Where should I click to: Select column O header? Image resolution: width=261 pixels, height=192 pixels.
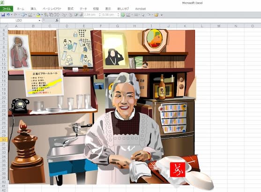pos(253,26)
